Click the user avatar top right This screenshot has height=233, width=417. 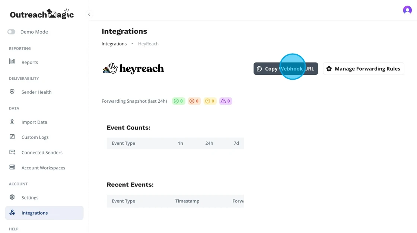point(407,10)
